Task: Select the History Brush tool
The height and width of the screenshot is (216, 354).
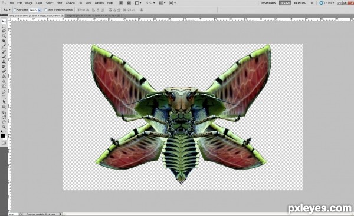Action: point(4,67)
